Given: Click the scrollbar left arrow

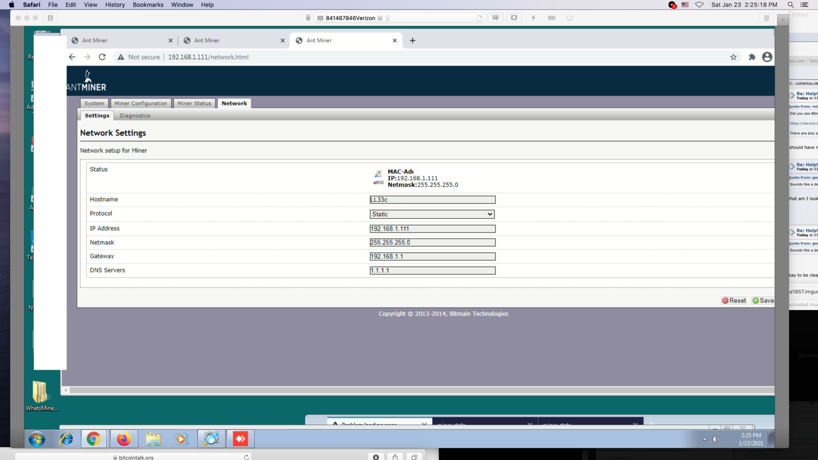Looking at the screenshot, I should 65,390.
